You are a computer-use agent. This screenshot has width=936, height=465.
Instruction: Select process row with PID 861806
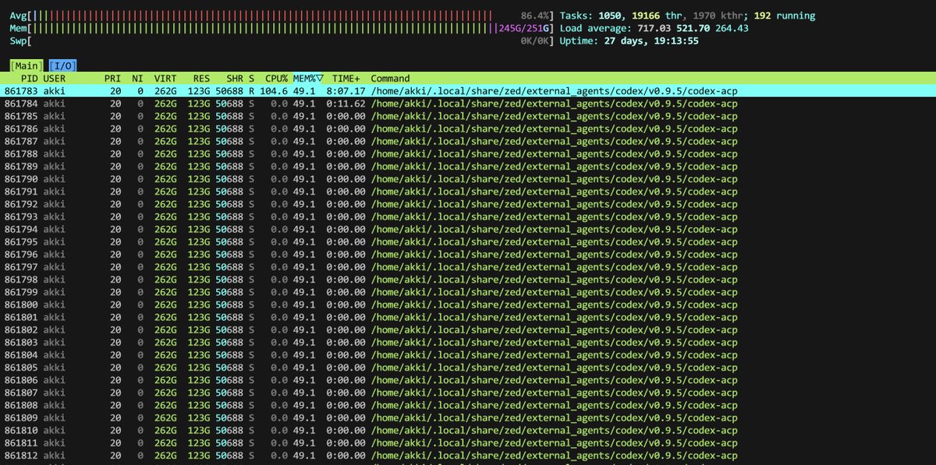click(x=468, y=380)
